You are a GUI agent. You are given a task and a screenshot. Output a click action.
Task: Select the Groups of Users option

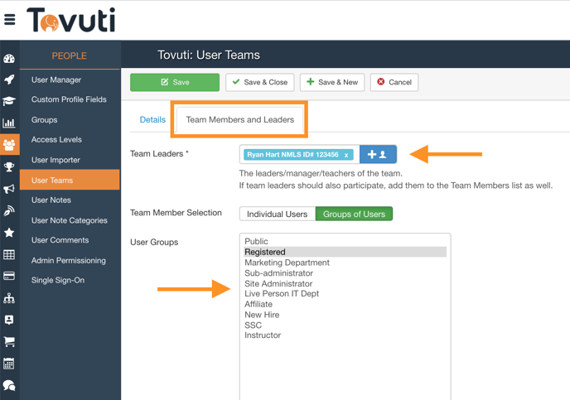tap(354, 214)
